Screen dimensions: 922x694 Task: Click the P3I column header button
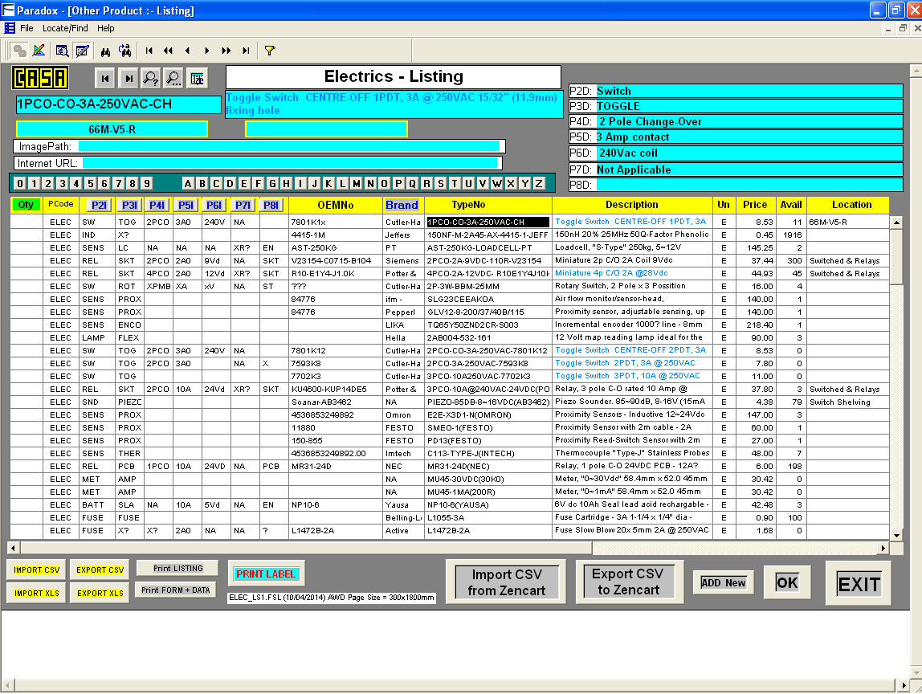129,206
